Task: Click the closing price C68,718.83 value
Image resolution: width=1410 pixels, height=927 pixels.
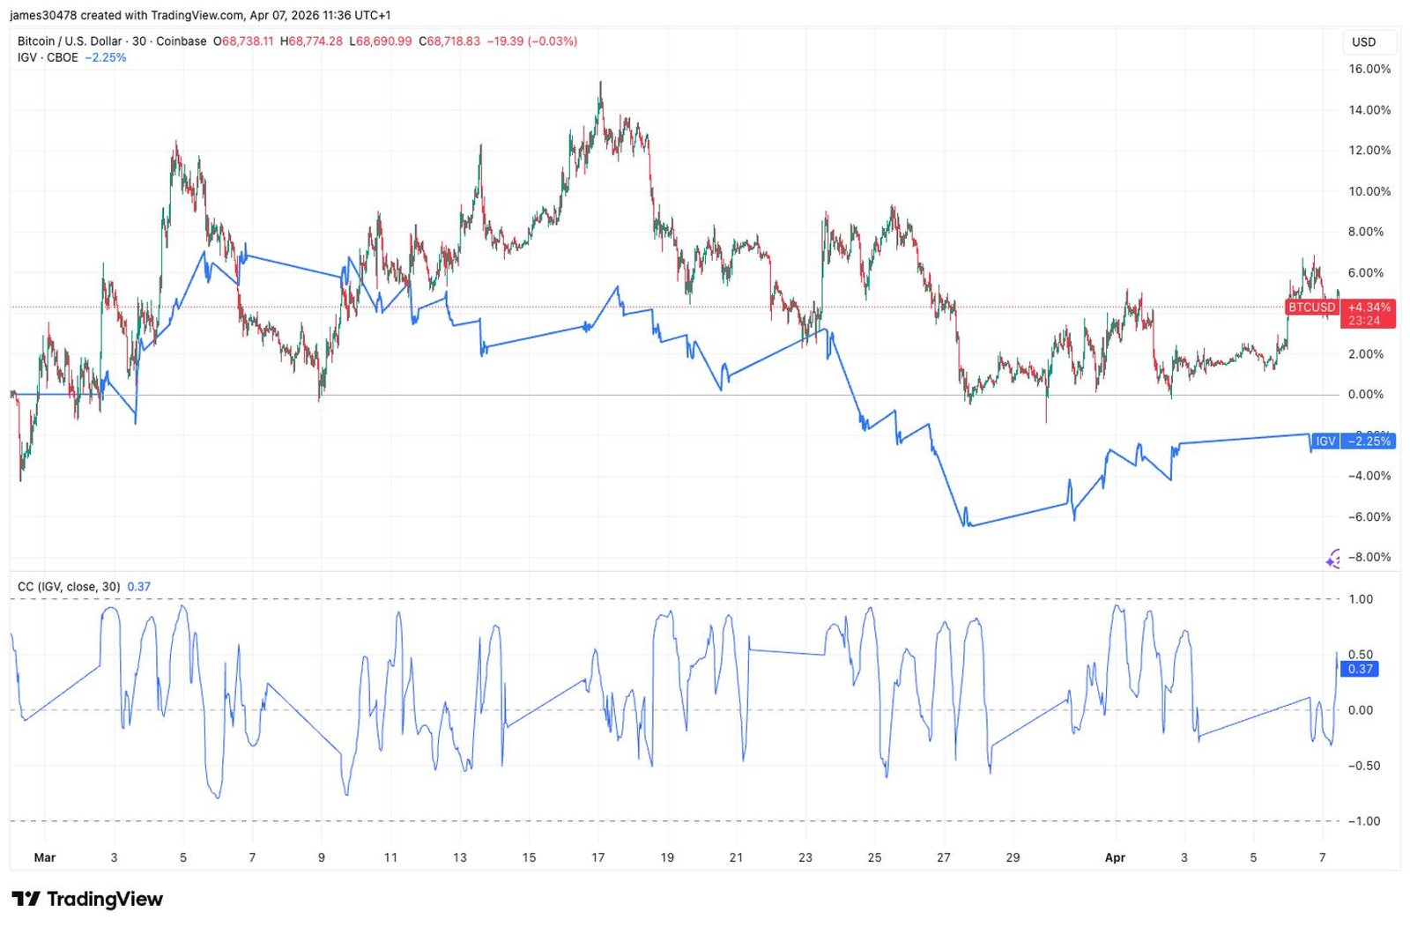Action: click(449, 41)
